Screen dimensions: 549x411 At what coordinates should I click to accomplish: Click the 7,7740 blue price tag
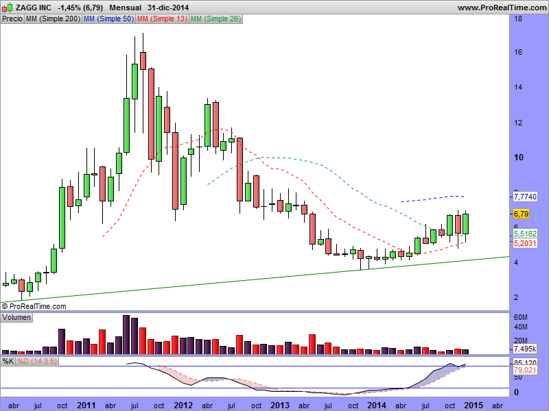coord(525,197)
